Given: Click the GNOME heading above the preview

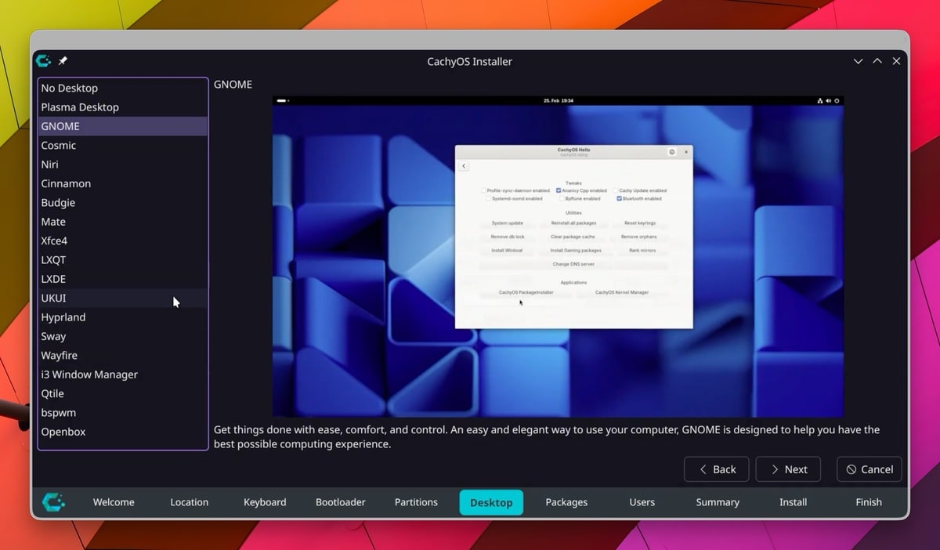Looking at the screenshot, I should pos(233,84).
